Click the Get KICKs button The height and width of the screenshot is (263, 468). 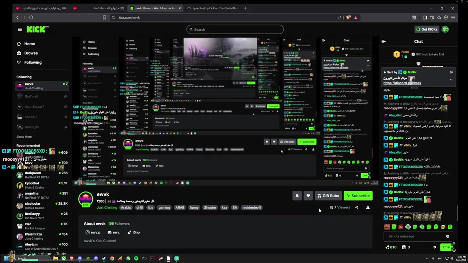(x=426, y=29)
